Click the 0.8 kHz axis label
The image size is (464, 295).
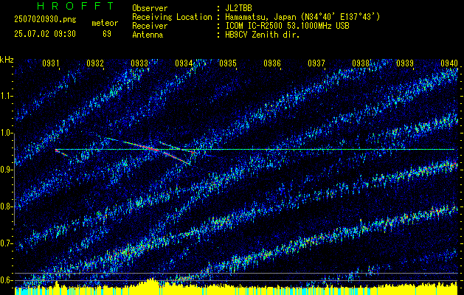(6, 206)
